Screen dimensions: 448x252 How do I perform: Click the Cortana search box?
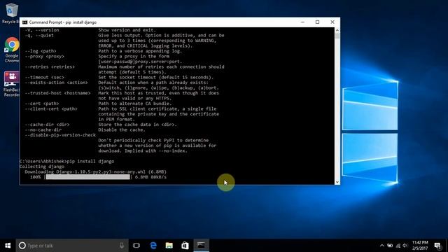pos(72,246)
